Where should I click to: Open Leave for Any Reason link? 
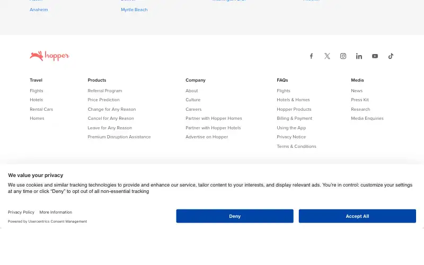click(110, 128)
